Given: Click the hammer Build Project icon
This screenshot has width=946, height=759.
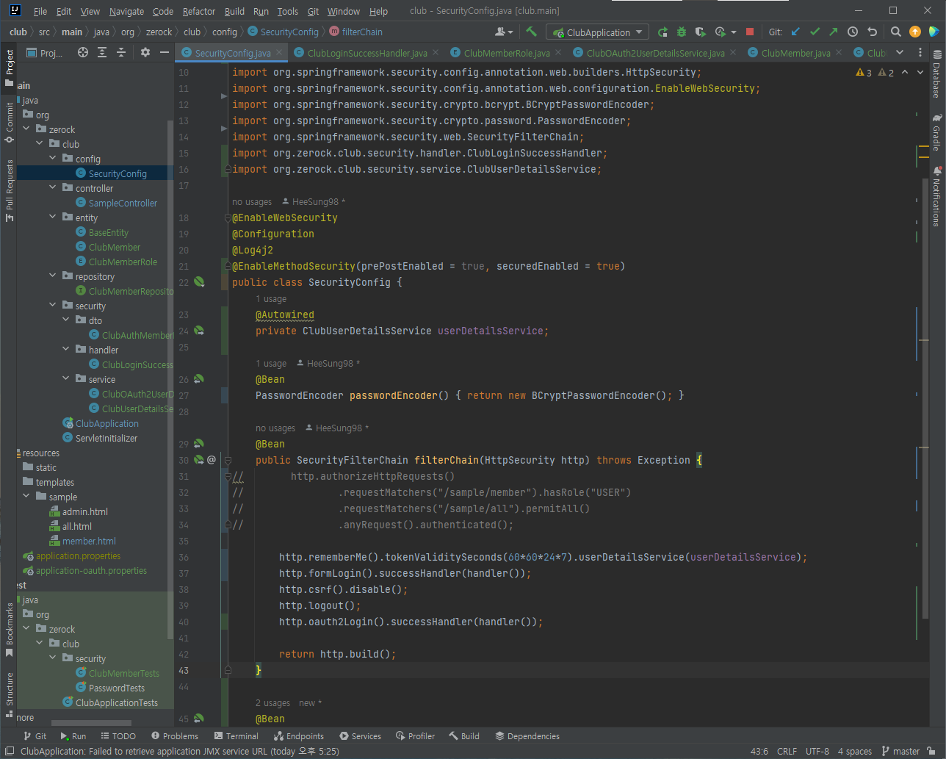Looking at the screenshot, I should click(531, 32).
